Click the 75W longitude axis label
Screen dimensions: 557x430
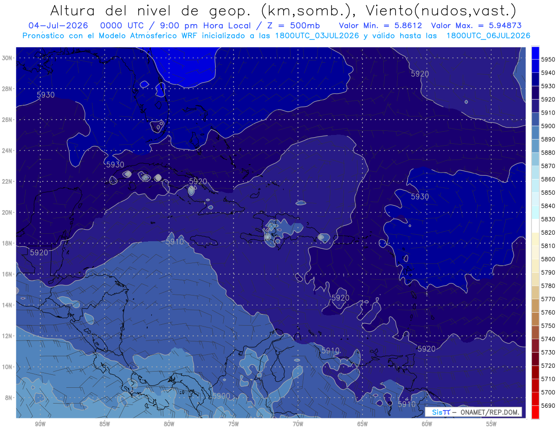click(233, 424)
